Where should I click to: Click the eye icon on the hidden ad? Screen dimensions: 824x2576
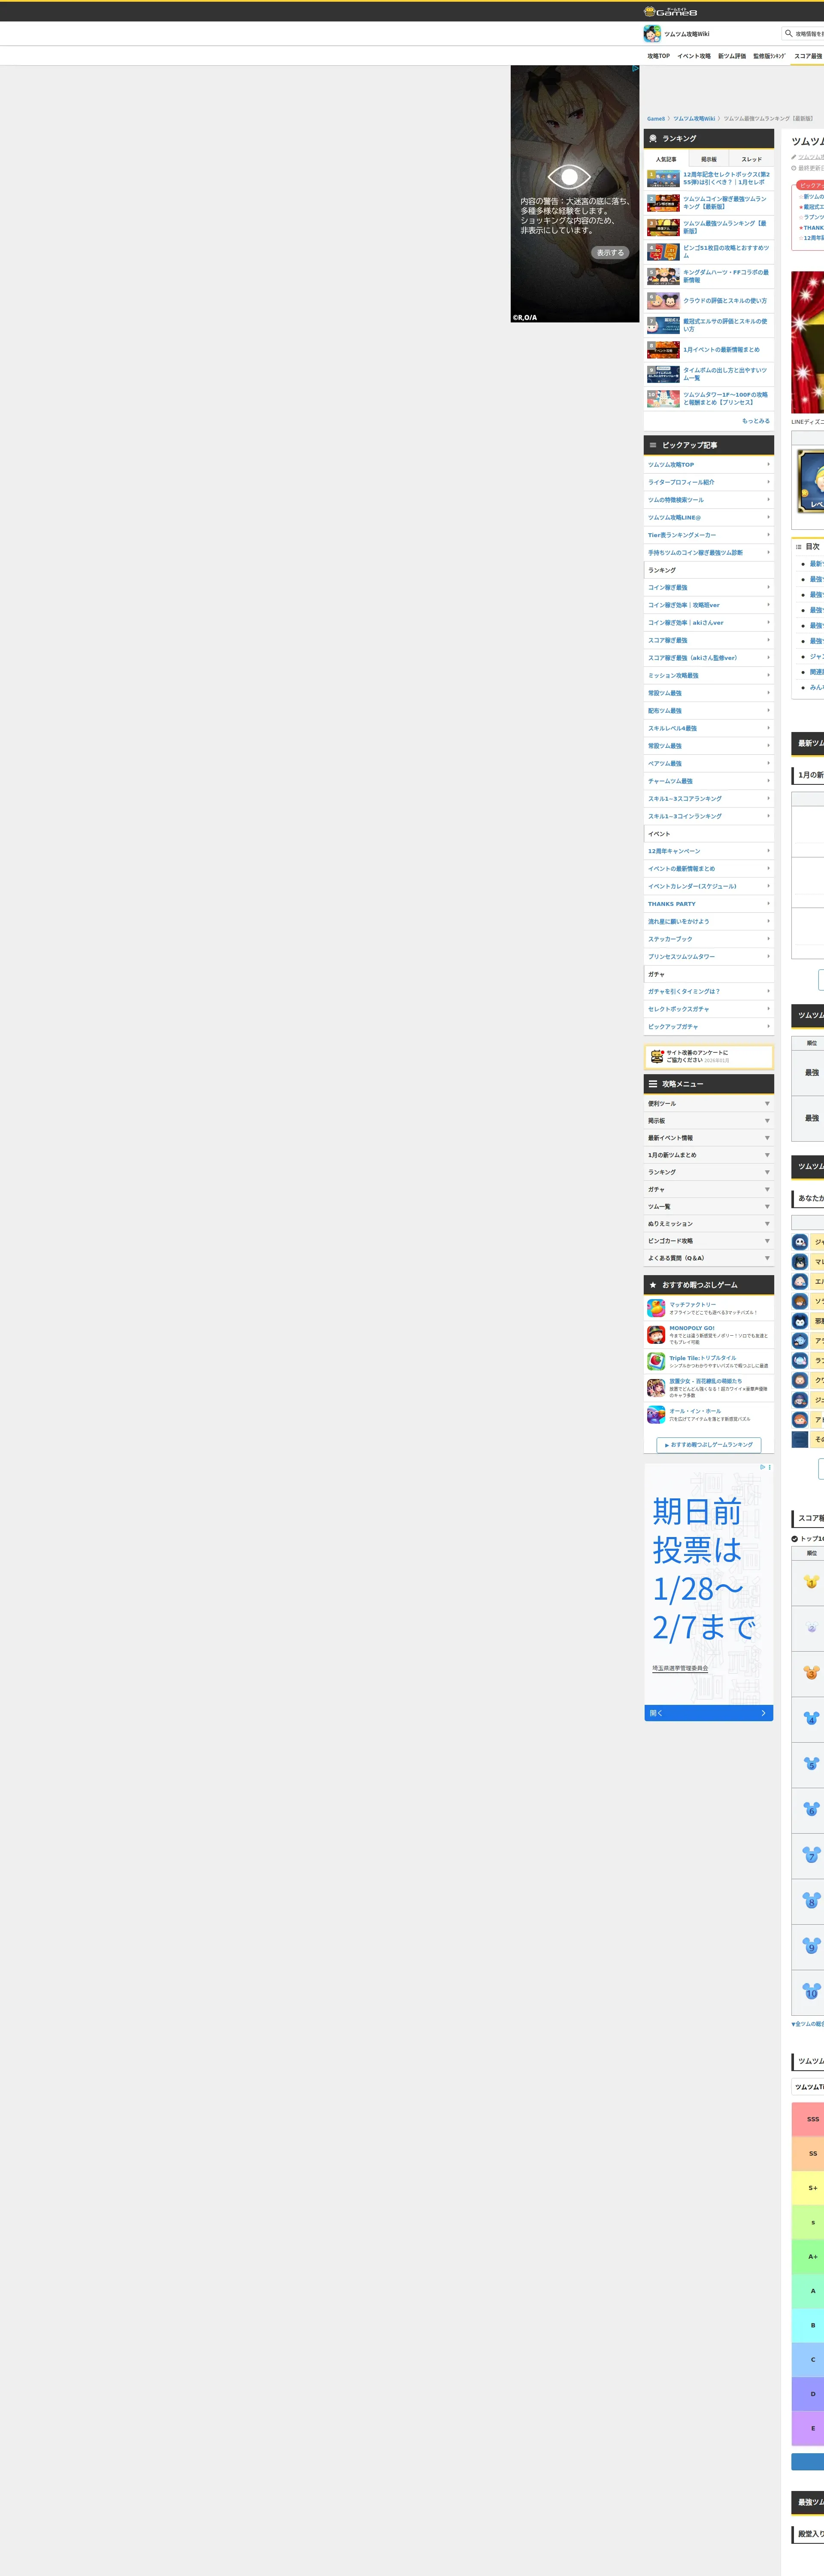point(569,177)
